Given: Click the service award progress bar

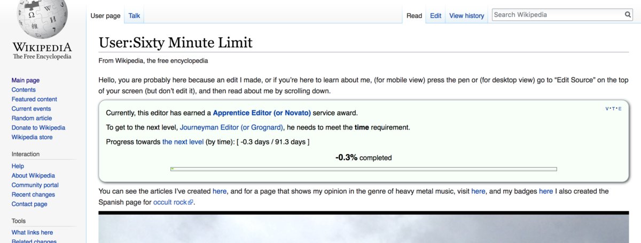Looking at the screenshot, I should [x=364, y=169].
